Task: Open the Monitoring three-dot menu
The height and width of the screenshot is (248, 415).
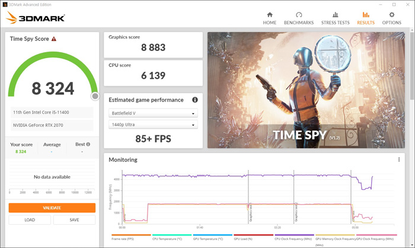Action: pos(399,160)
